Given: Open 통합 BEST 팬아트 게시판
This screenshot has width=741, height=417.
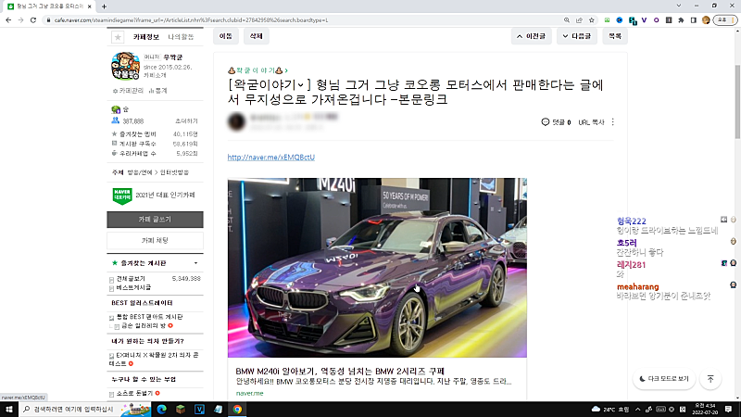Looking at the screenshot, I should tap(149, 317).
